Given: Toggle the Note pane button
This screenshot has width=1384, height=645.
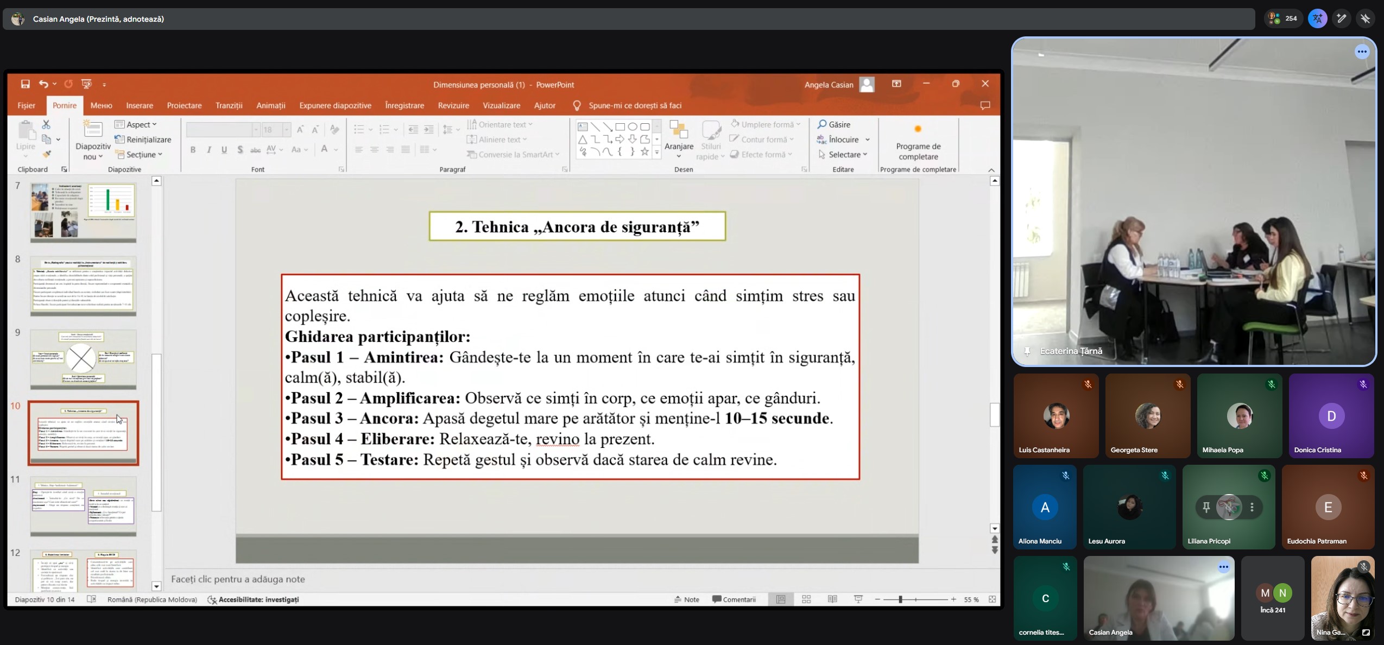Looking at the screenshot, I should [687, 599].
